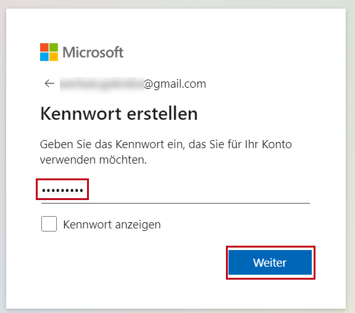Click the blue square of the Microsoft logo

[44, 57]
